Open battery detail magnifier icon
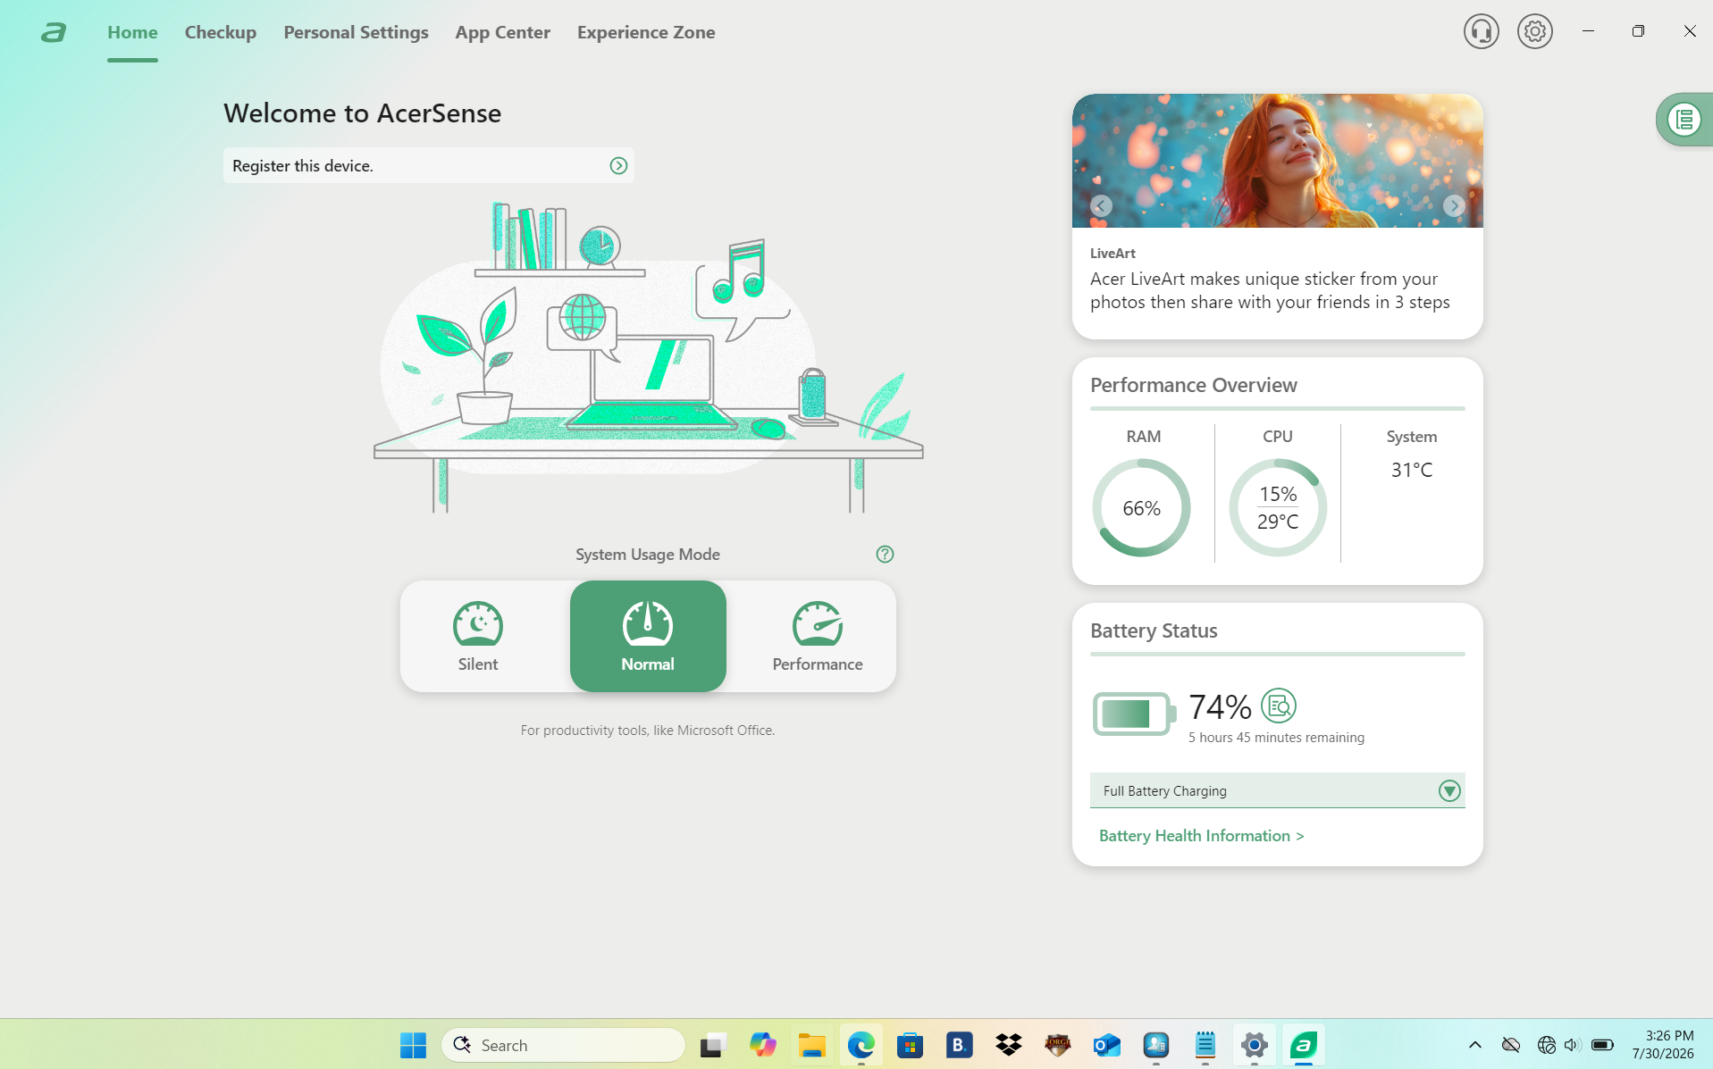1713x1069 pixels. 1278,706
